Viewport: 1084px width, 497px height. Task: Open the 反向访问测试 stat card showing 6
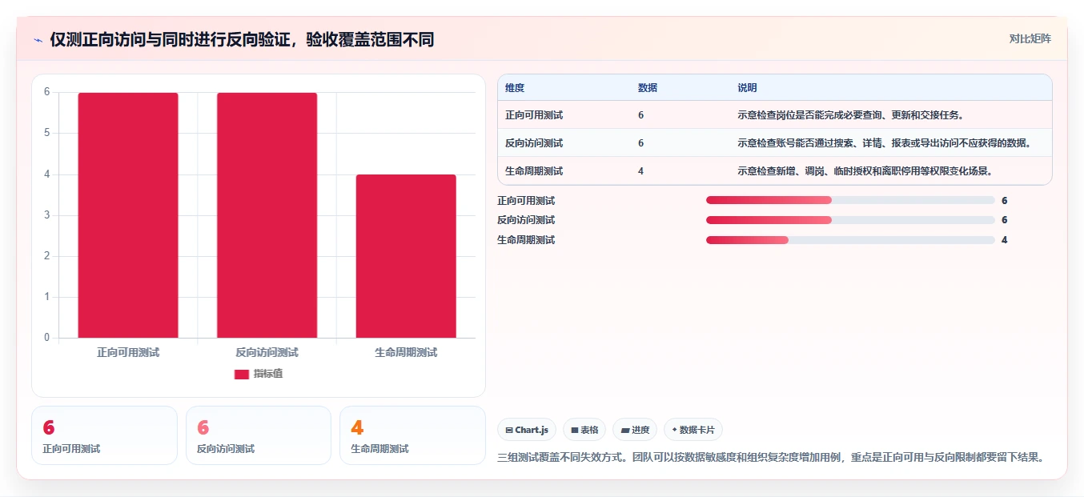[259, 435]
